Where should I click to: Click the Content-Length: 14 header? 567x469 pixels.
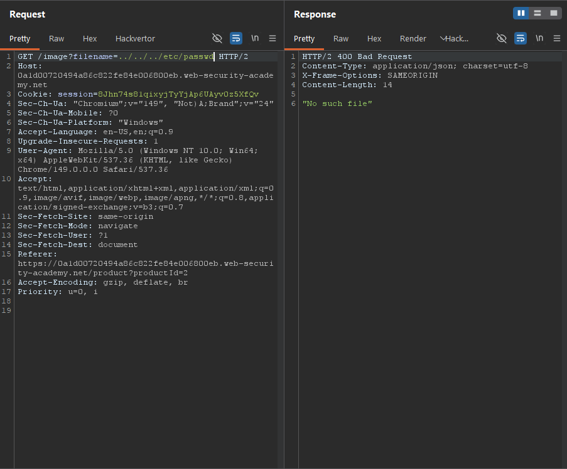pyautogui.click(x=347, y=85)
